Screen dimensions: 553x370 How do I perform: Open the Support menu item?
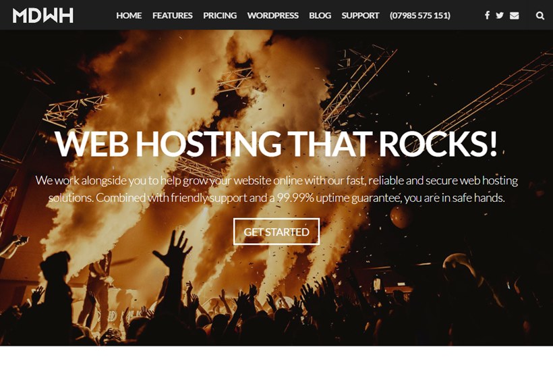click(x=360, y=16)
